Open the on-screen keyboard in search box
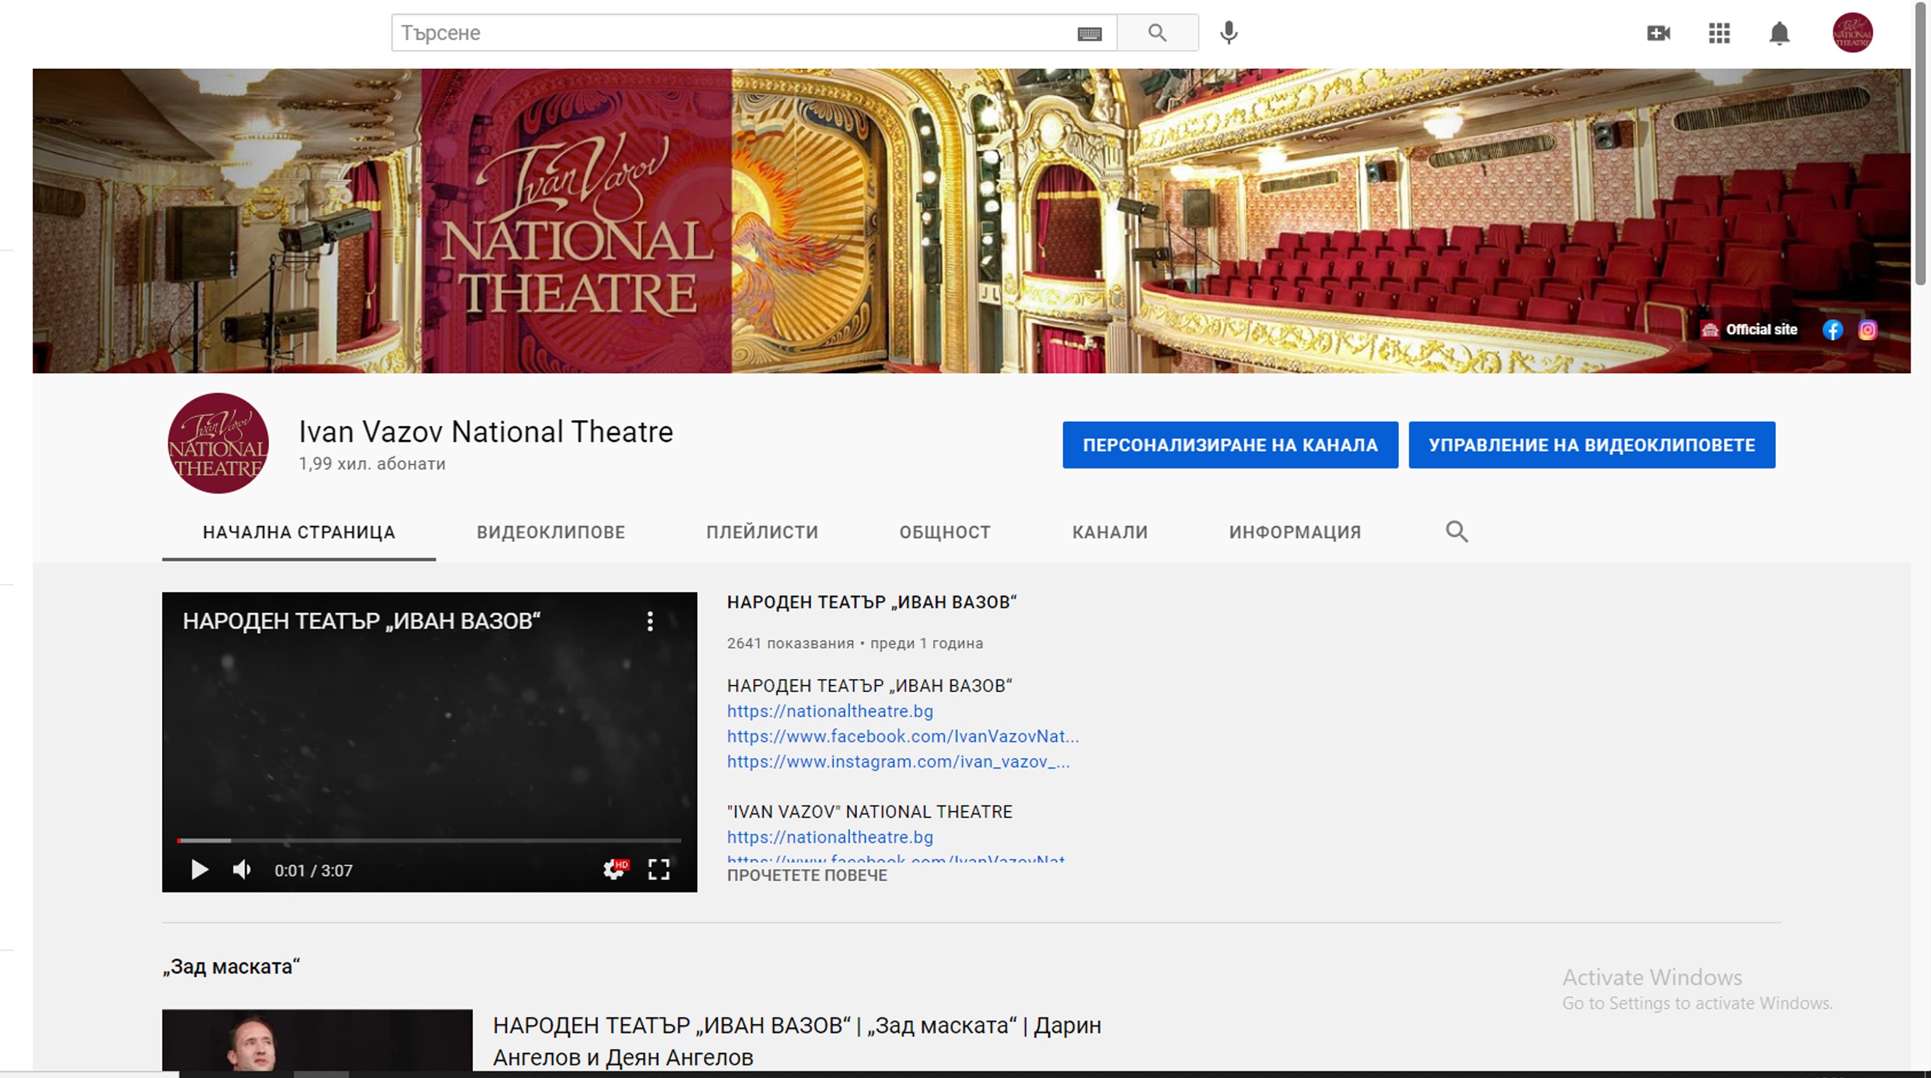Screen dimensions: 1931x1078 click(x=1089, y=34)
